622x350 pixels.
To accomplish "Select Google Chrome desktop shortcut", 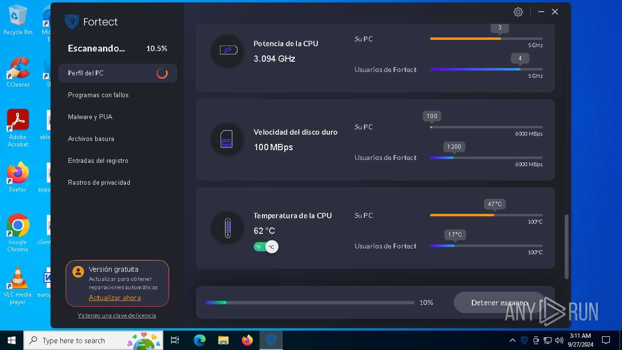I will point(17,233).
